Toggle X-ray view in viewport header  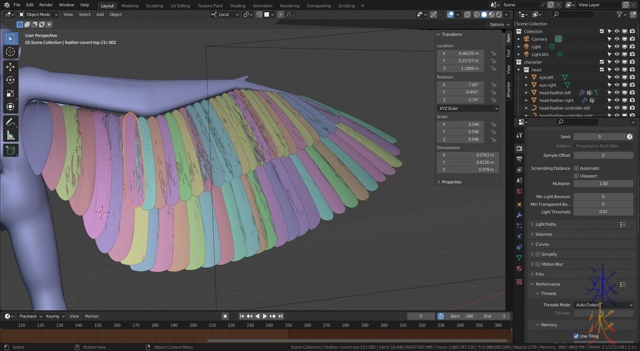pyautogui.click(x=468, y=14)
